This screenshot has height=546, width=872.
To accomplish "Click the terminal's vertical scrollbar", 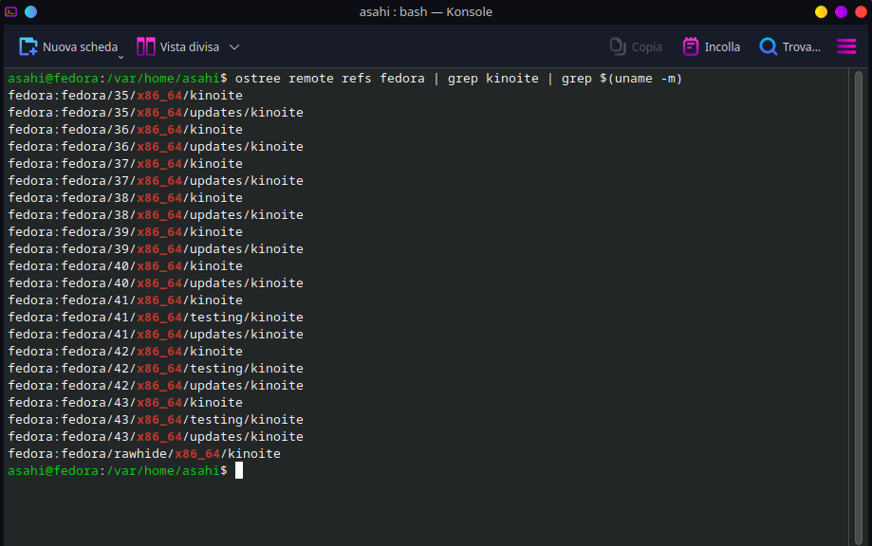I will (x=859, y=303).
